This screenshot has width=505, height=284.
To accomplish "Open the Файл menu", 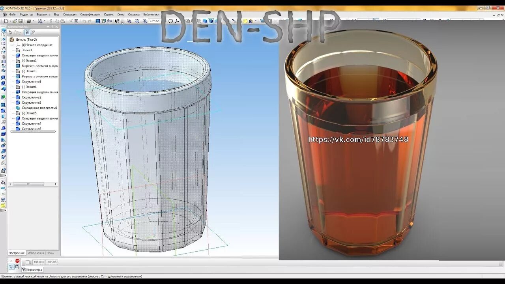I will coord(13,14).
